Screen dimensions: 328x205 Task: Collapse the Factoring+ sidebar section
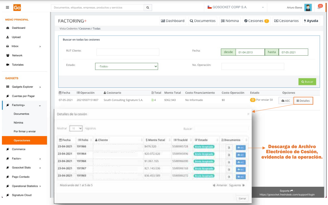point(24,105)
